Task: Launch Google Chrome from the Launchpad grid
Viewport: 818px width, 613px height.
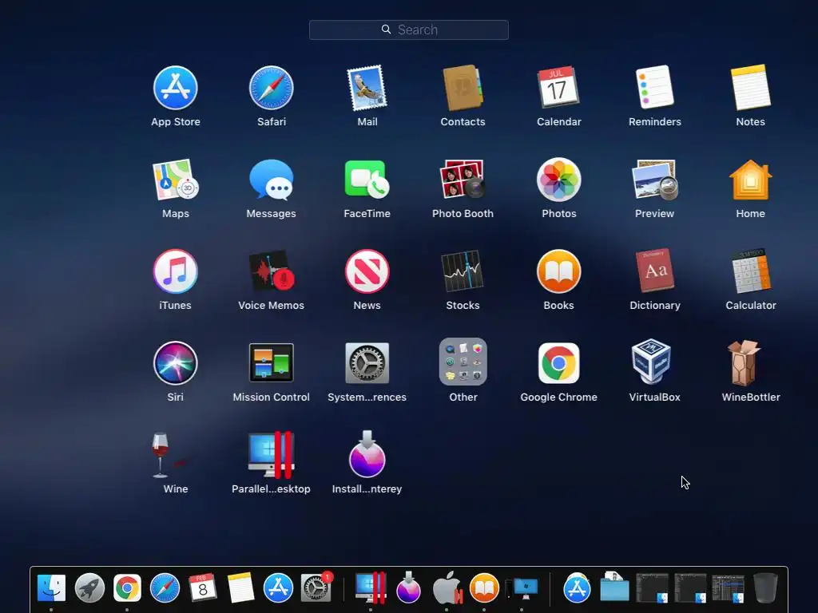Action: (558, 363)
